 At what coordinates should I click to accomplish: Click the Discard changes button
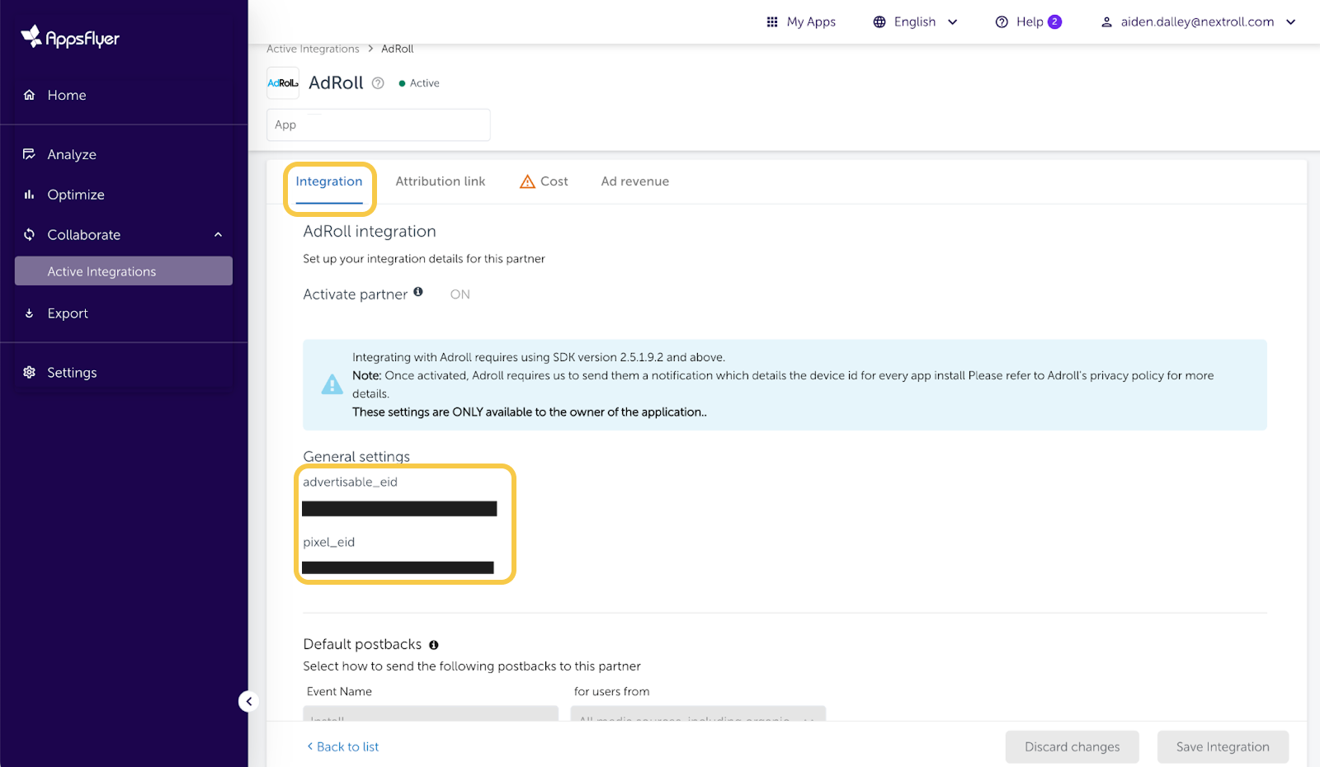[x=1072, y=747]
